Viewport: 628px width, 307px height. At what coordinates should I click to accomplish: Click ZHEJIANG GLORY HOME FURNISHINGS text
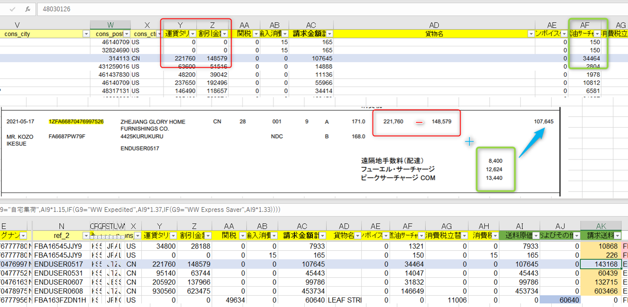pos(153,125)
